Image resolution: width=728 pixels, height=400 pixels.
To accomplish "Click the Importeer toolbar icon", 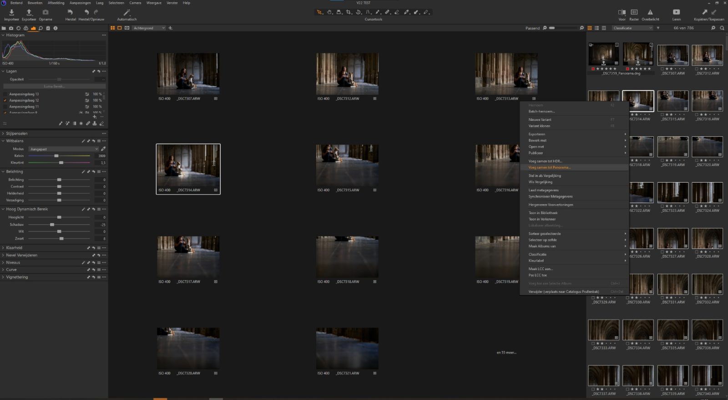I will click(11, 12).
